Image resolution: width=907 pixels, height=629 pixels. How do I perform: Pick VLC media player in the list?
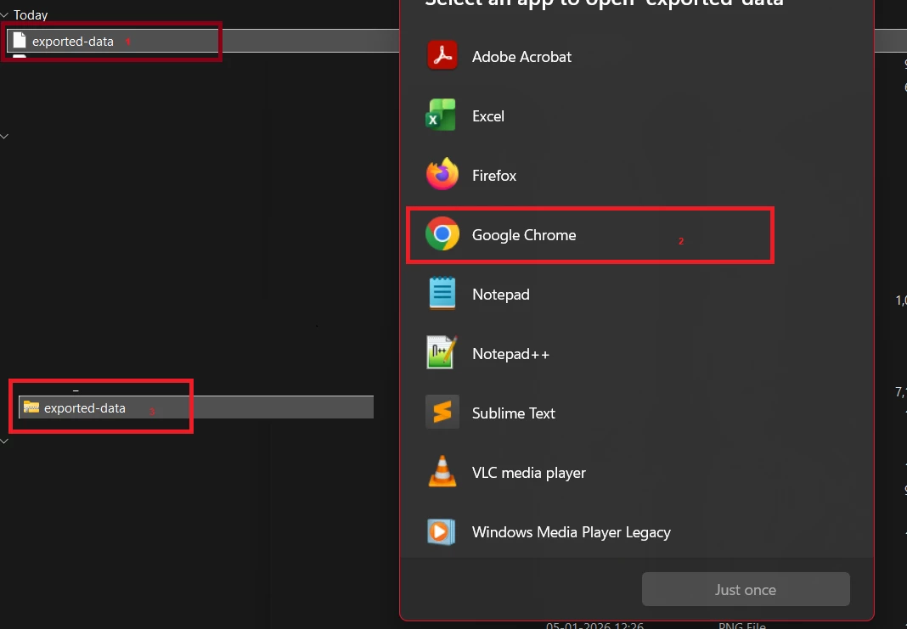coord(636,472)
